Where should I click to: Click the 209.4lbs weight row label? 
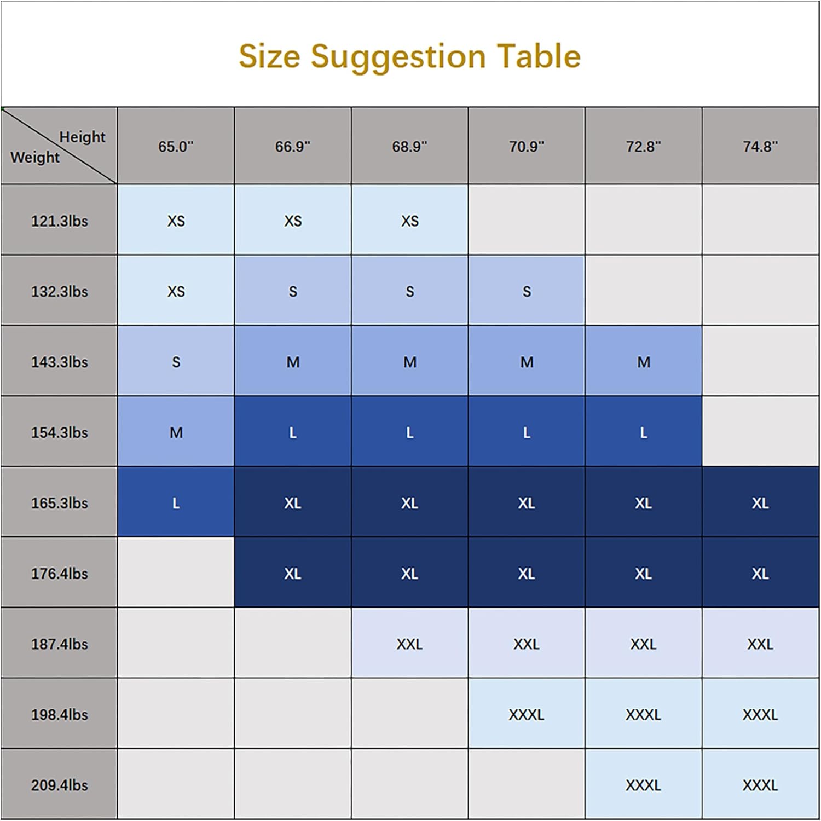point(59,785)
